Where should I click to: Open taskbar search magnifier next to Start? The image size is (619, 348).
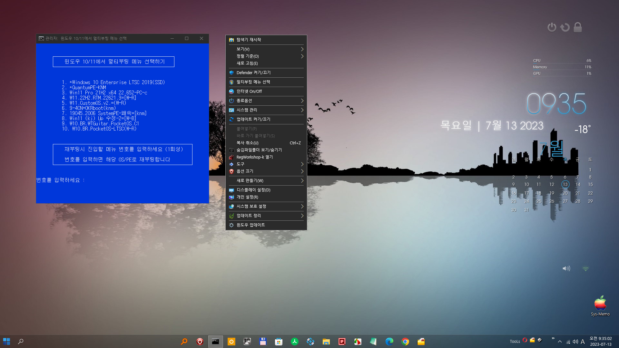tap(21, 341)
